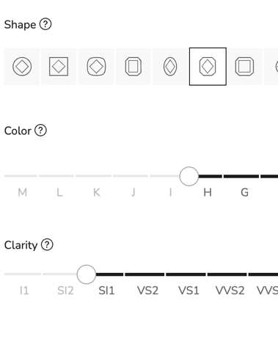This screenshot has width=278, height=358.
Task: Click the Color slider handle
Action: [189, 176]
